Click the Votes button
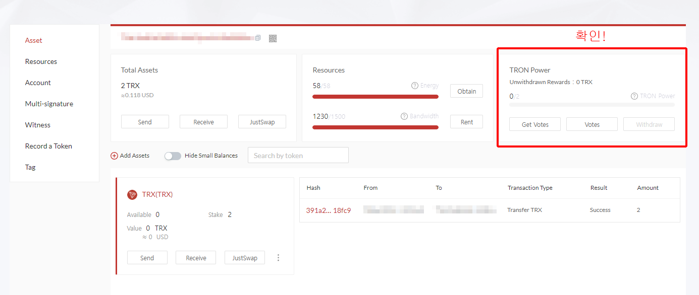Image resolution: width=699 pixels, height=295 pixels. coord(592,124)
